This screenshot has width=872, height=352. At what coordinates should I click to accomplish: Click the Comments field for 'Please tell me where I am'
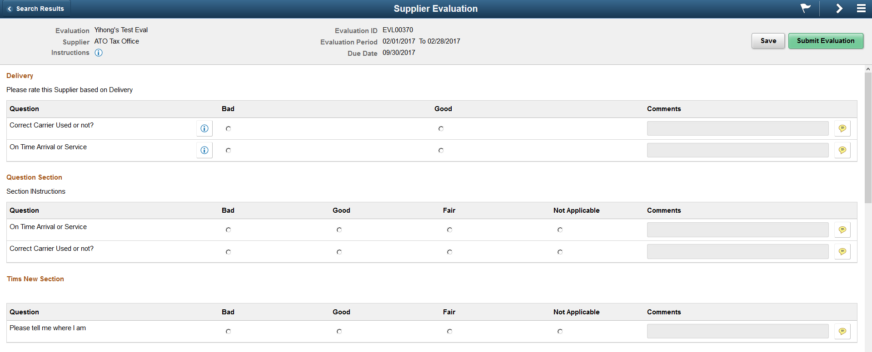pos(737,331)
